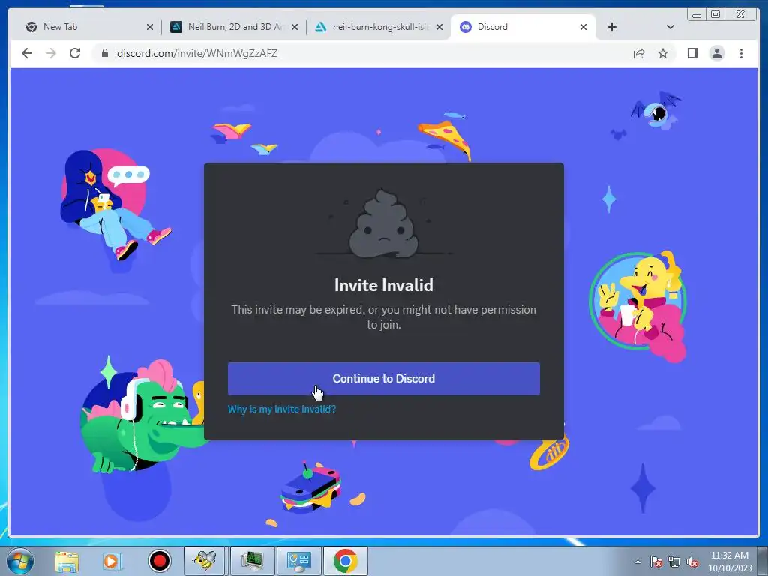
Task: Expand the tab search dropdown
Action: 670,27
